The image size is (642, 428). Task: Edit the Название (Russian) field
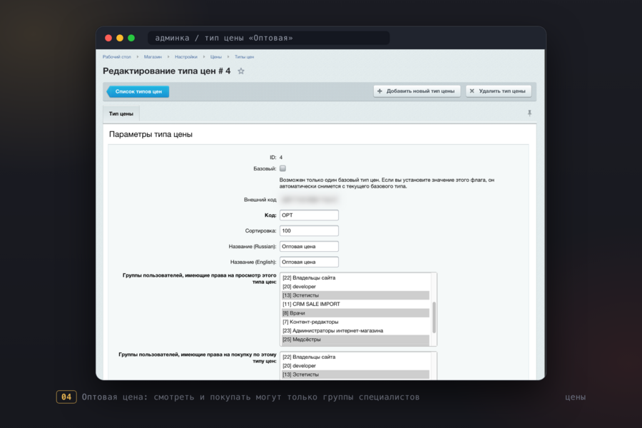309,246
